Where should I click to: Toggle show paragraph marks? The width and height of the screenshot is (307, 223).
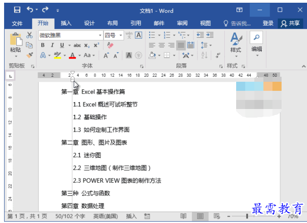click(218, 55)
